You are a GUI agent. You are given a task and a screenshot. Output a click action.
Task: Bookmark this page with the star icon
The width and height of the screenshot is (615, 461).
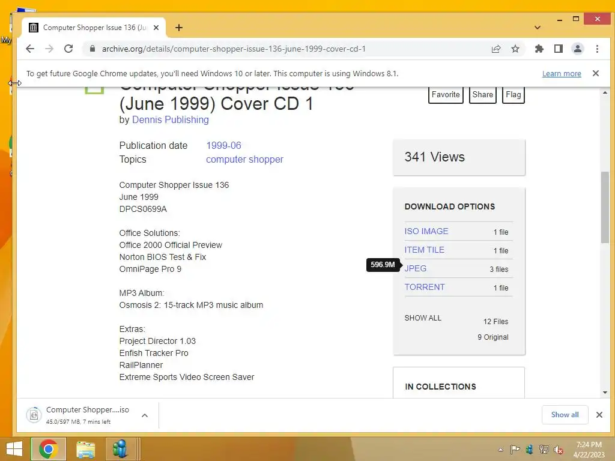[x=515, y=49]
